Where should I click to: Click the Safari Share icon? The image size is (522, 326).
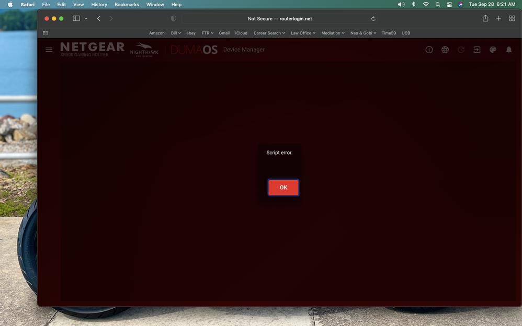485,18
